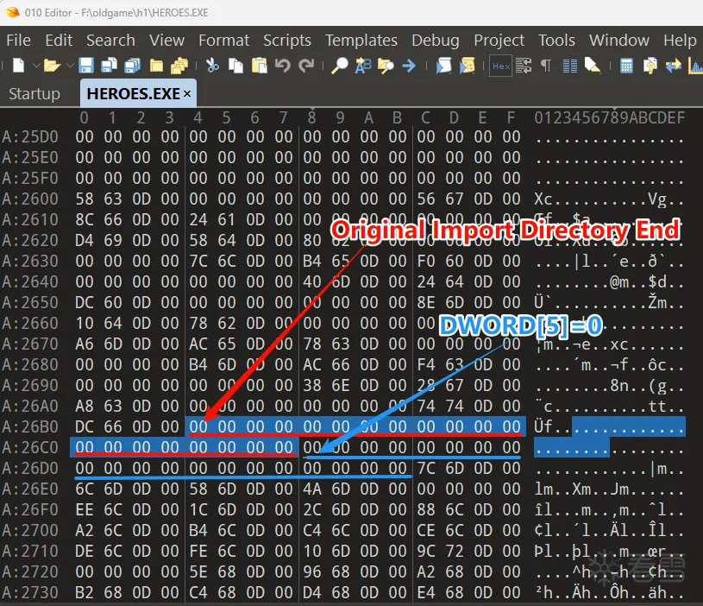Close the HEROES.EXE tab
The width and height of the screenshot is (703, 606).
(187, 93)
